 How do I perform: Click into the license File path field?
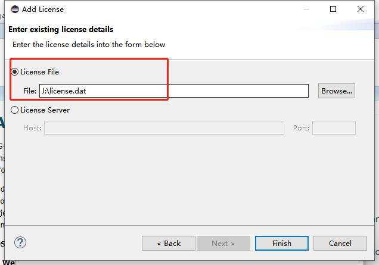click(x=173, y=91)
